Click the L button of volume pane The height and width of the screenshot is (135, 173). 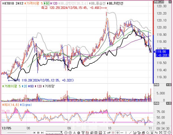point(155,85)
